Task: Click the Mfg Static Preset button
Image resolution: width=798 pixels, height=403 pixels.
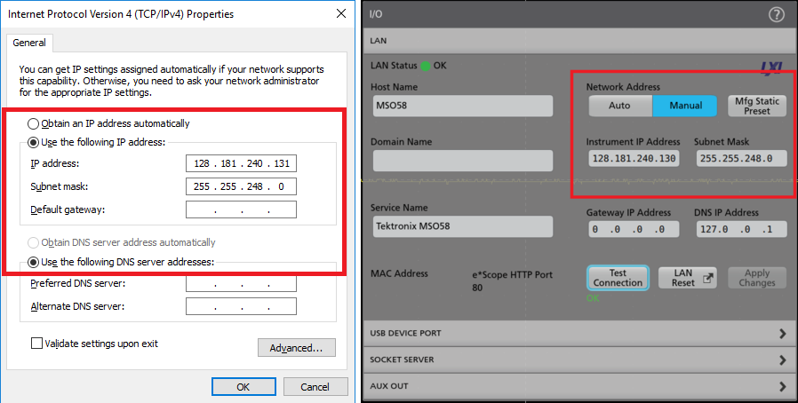Action: pos(756,106)
